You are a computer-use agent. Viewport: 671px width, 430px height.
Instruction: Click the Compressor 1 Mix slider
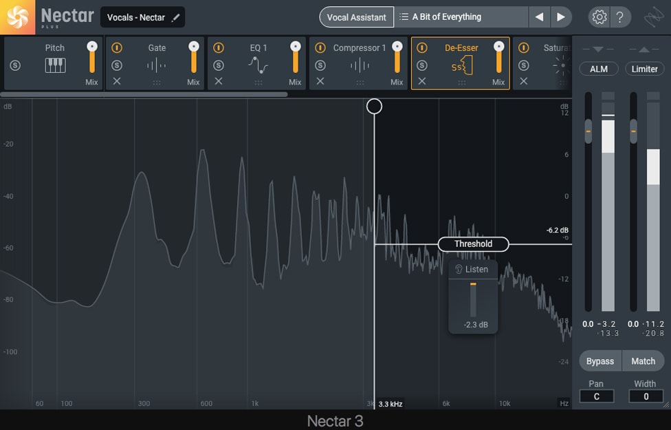(x=397, y=57)
